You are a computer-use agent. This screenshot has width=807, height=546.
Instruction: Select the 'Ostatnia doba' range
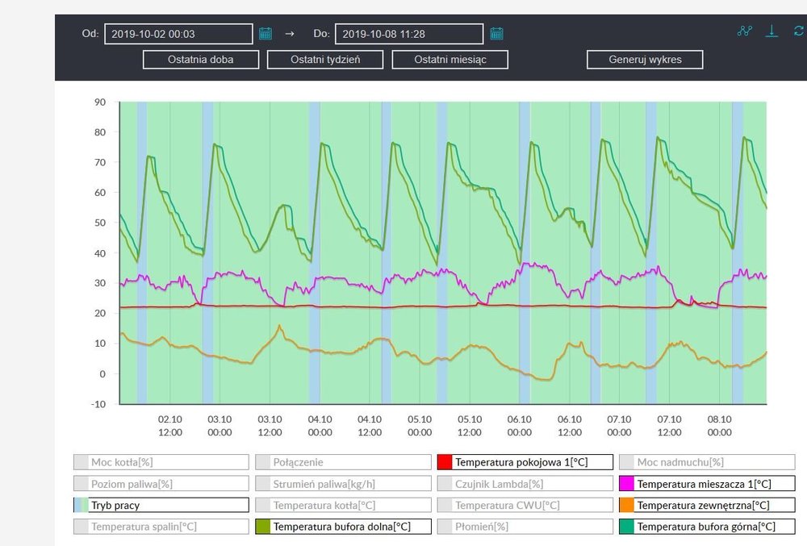201,60
